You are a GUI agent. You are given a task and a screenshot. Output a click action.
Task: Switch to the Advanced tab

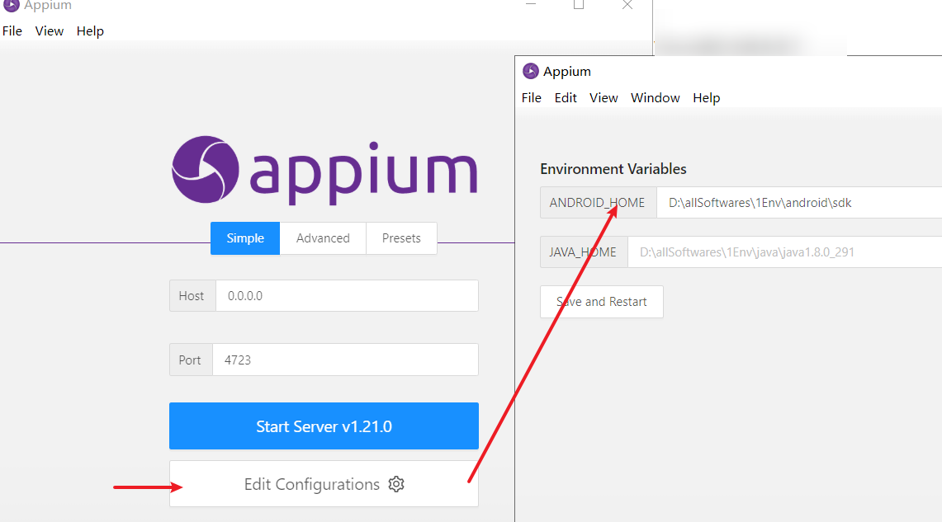[323, 238]
